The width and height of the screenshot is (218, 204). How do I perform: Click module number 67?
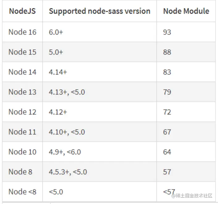[x=167, y=132]
